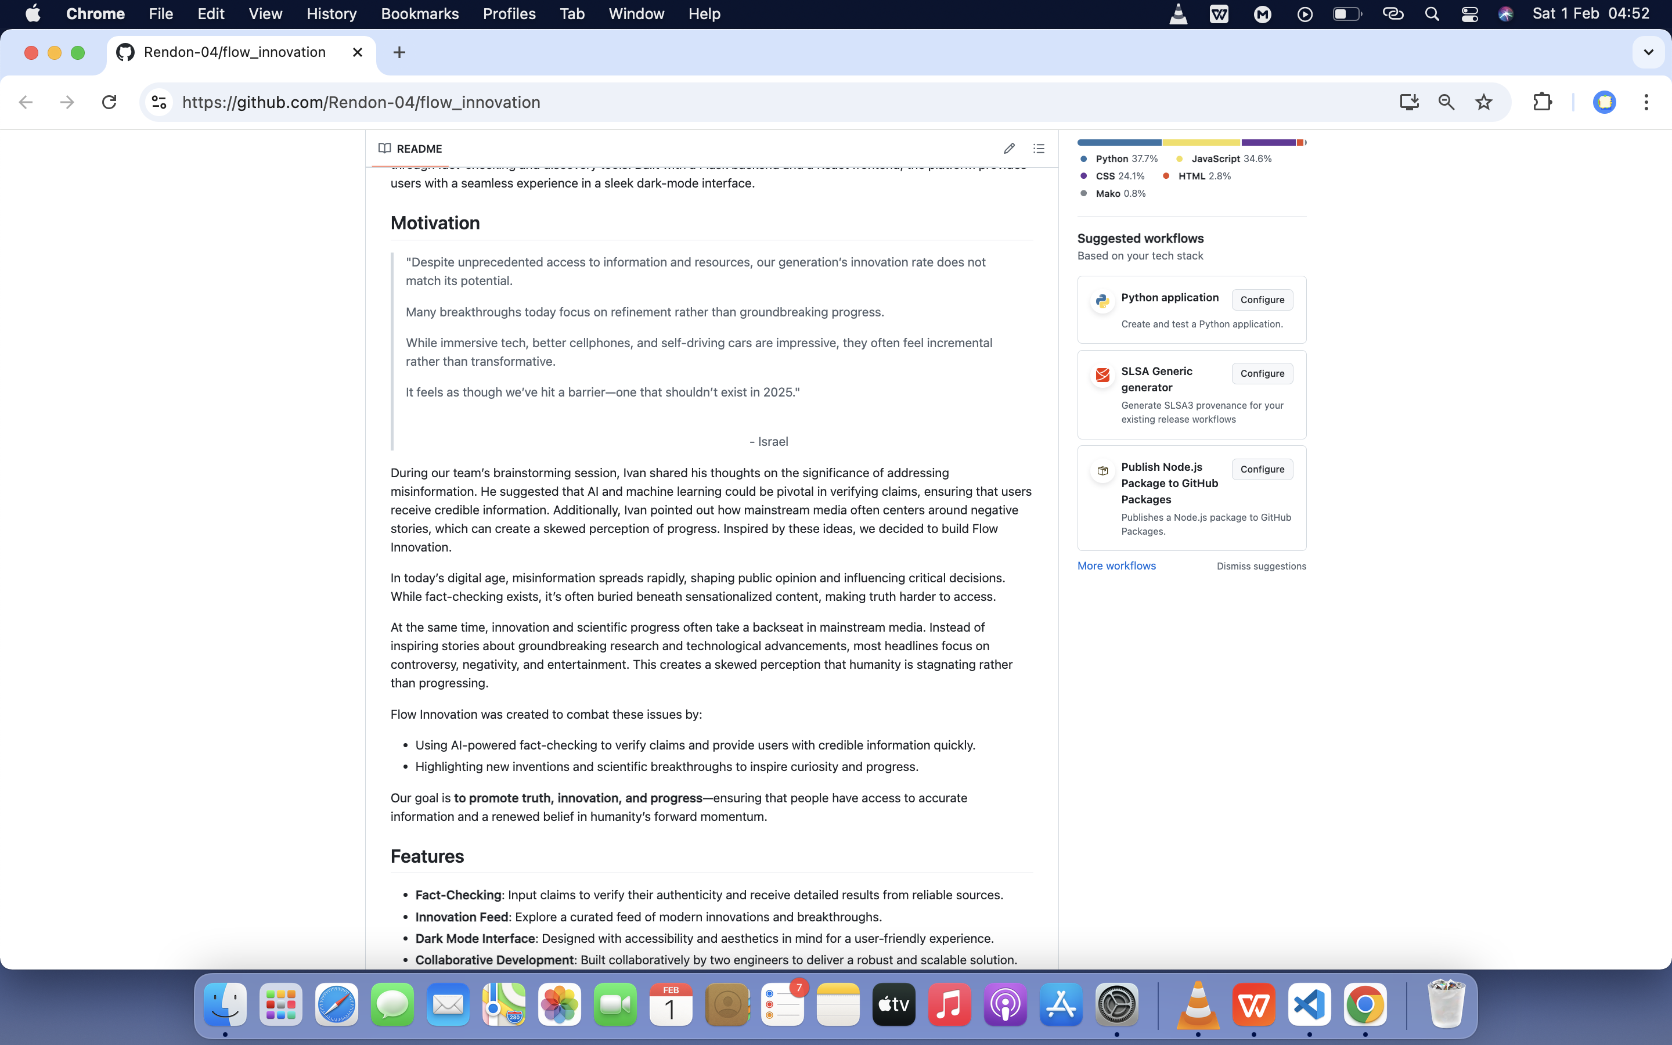The height and width of the screenshot is (1045, 1672).
Task: Expand the tab search chevron dropdown
Action: tap(1648, 52)
